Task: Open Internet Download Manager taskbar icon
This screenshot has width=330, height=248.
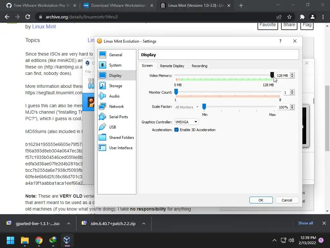Action: tap(53, 240)
